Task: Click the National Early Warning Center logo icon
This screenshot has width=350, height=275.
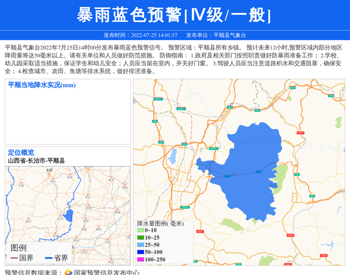Action: pos(68,272)
